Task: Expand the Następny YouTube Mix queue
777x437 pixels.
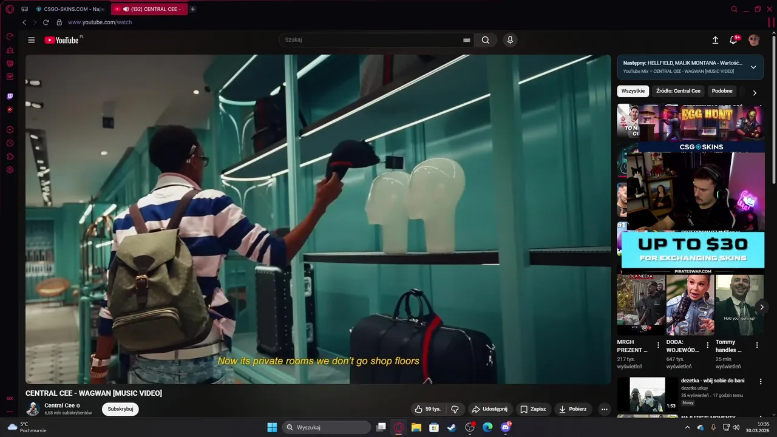Action: (753, 67)
